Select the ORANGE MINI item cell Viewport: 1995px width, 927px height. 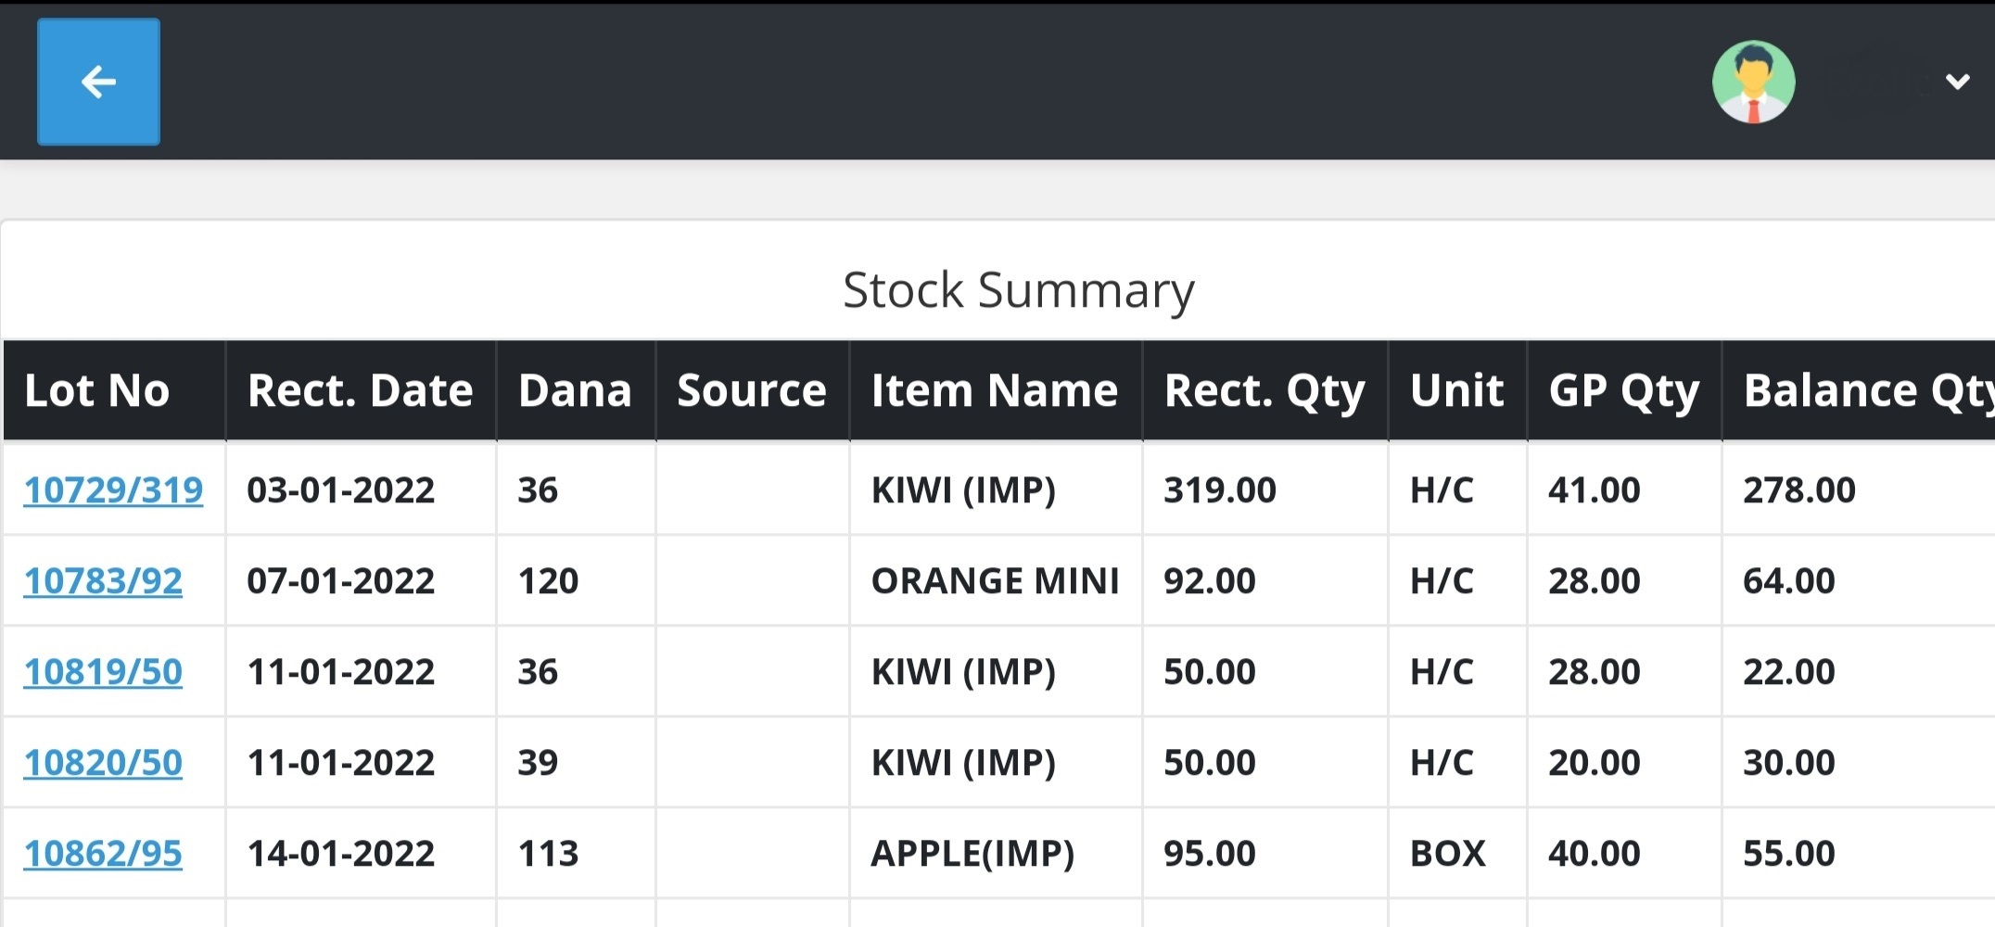(x=996, y=580)
